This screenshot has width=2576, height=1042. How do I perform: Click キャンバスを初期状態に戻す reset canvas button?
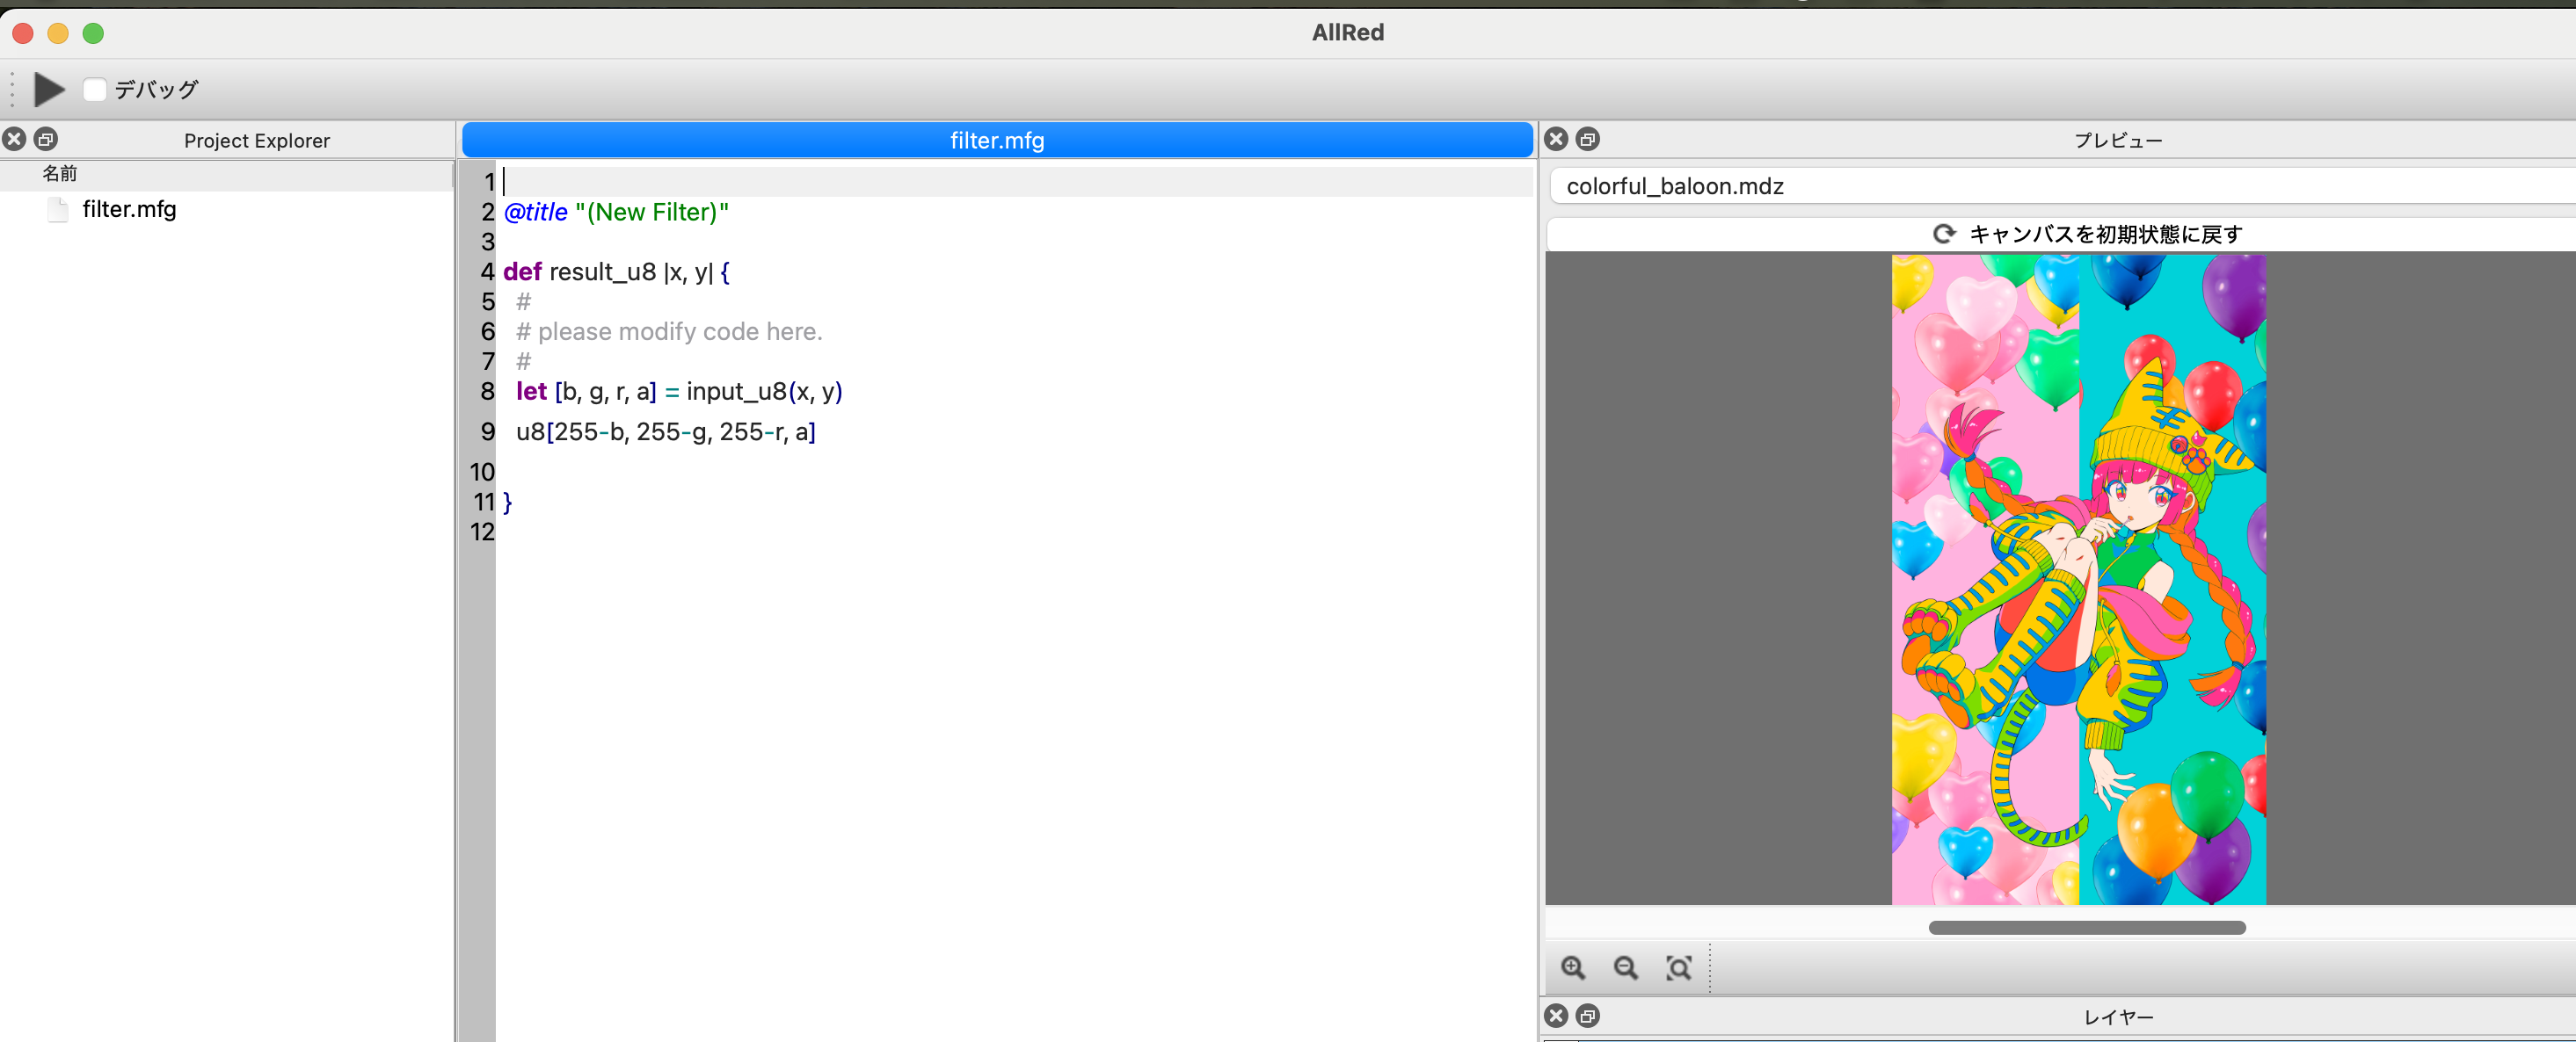[2086, 234]
